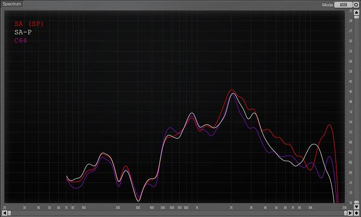Image resolution: width=361 pixels, height=217 pixels.
Task: Click the 100 Hz mark on frequency axis
Action: (84, 207)
